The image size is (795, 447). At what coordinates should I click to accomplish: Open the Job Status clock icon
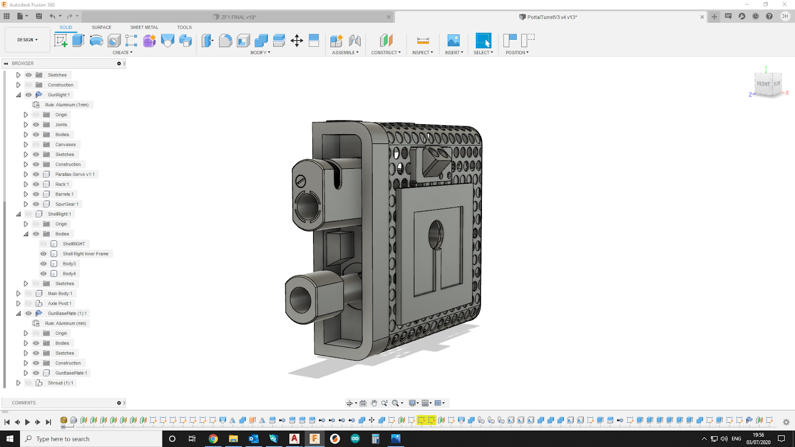755,16
